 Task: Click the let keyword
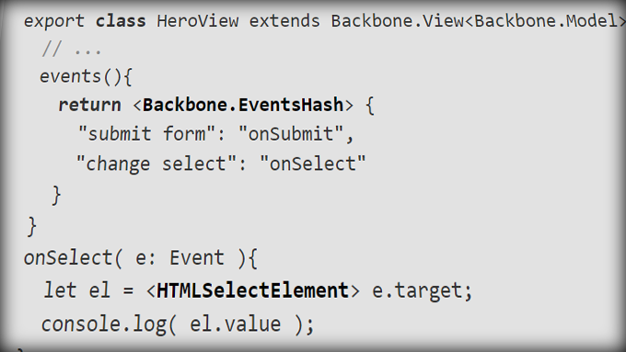pyautogui.click(x=60, y=290)
